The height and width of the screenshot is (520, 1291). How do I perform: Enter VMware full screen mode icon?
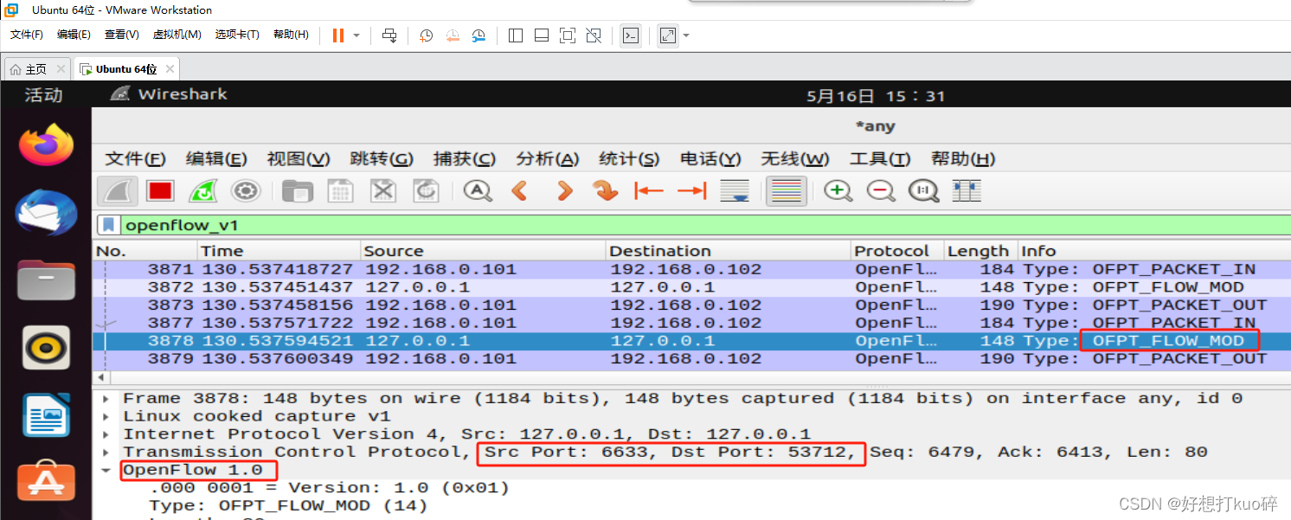coord(568,35)
